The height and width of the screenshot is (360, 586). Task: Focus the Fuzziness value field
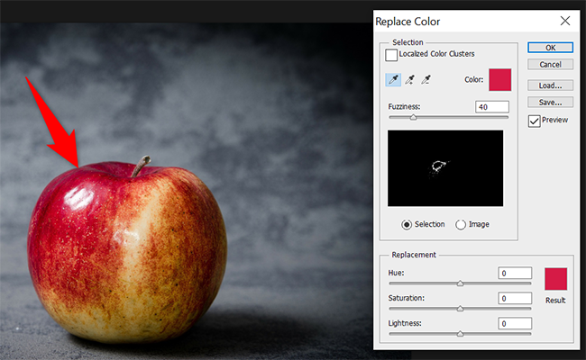coord(492,107)
